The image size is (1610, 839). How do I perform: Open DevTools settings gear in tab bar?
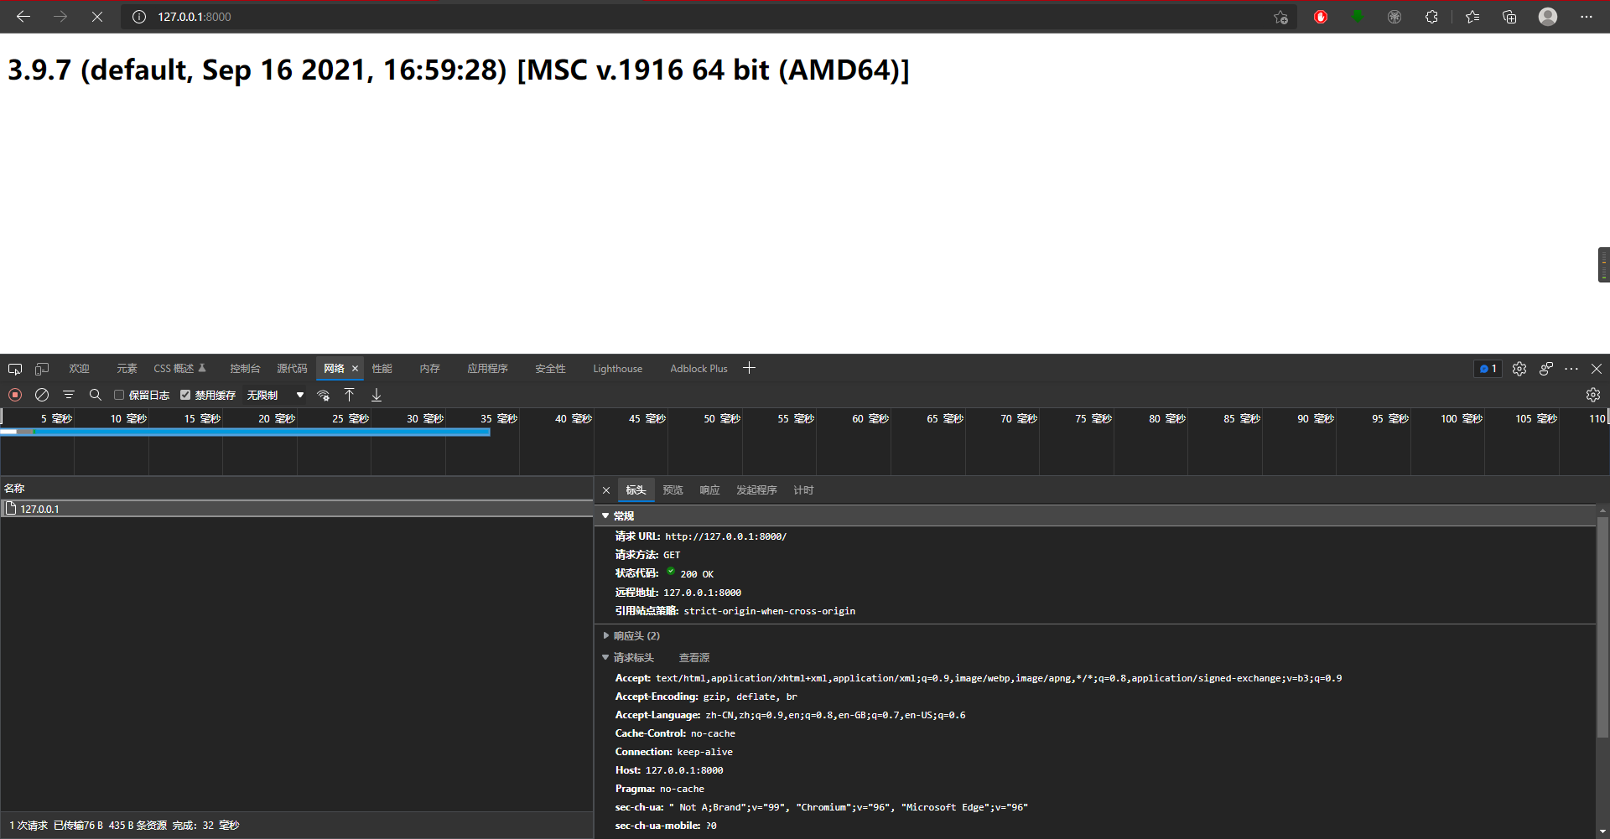1519,369
